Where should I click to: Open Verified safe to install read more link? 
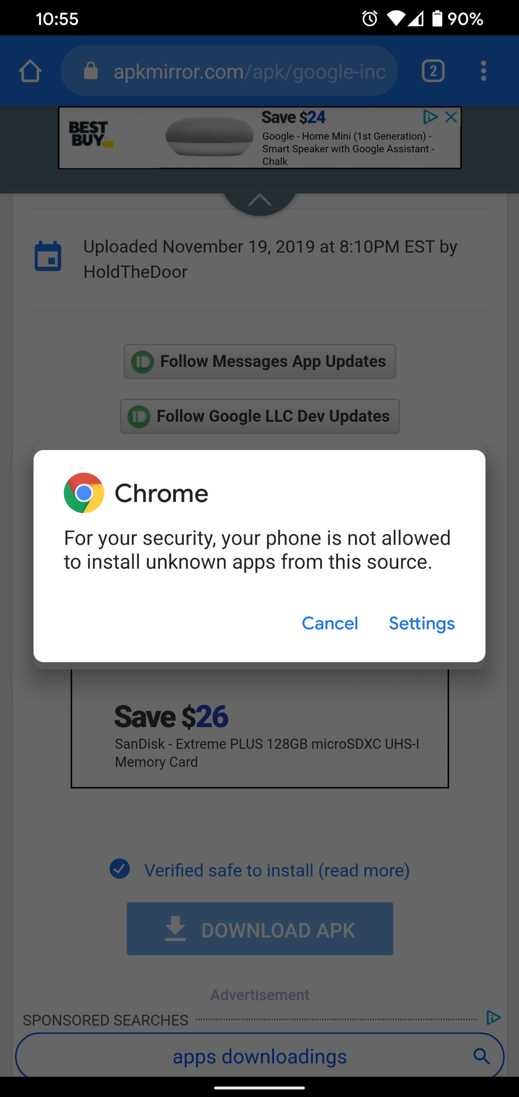[277, 870]
